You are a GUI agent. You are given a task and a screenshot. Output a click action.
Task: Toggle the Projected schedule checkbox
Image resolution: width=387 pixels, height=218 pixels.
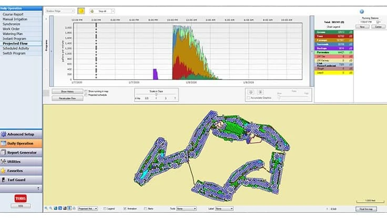click(x=86, y=95)
